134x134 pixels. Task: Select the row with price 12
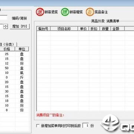(15, 63)
